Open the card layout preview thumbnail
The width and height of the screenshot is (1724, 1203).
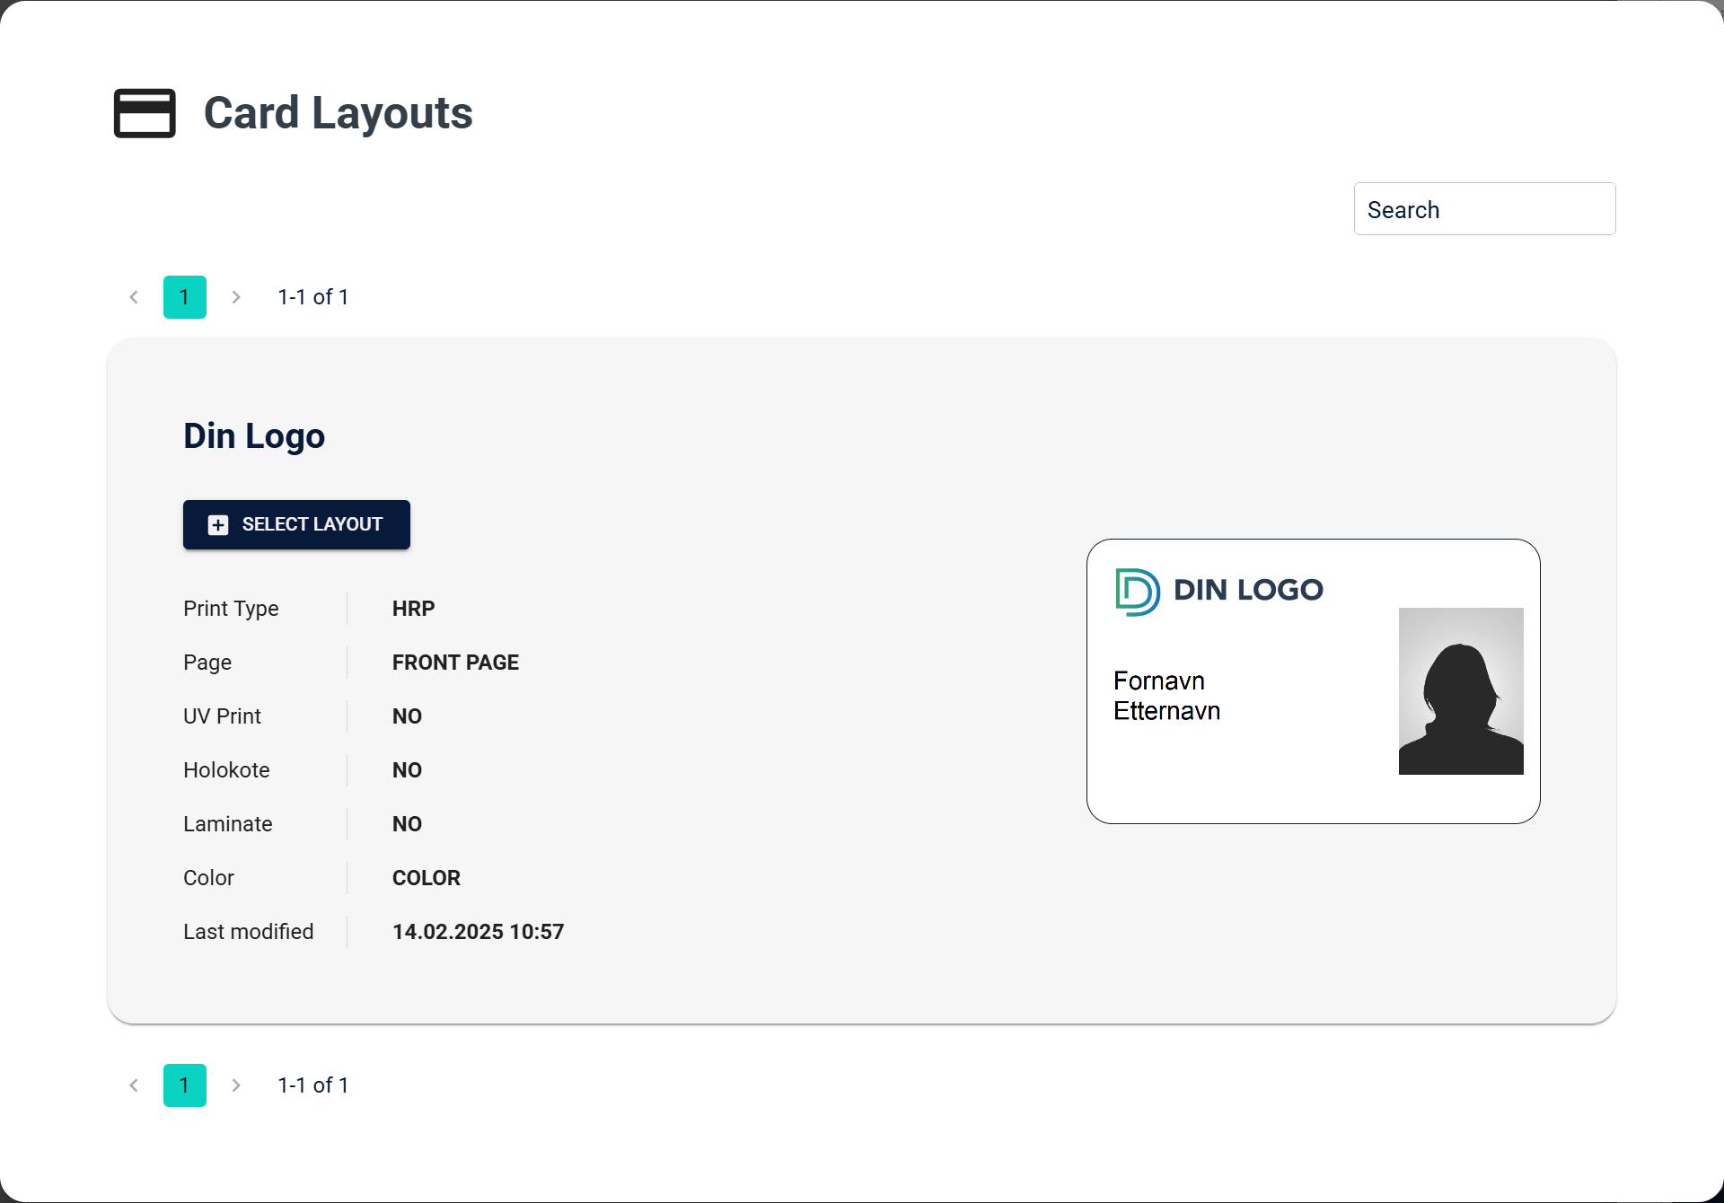1313,681
